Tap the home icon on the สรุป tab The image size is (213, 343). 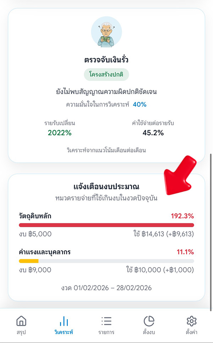(x=21, y=321)
